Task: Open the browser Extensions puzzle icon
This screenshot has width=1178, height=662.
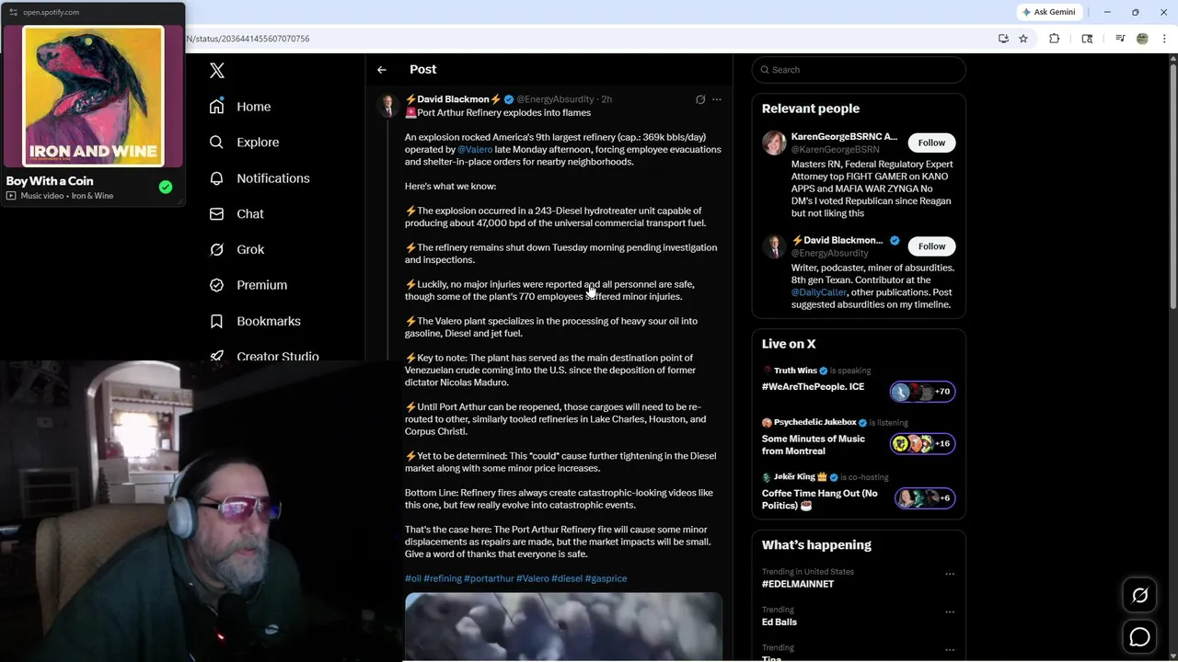Action: 1055,39
